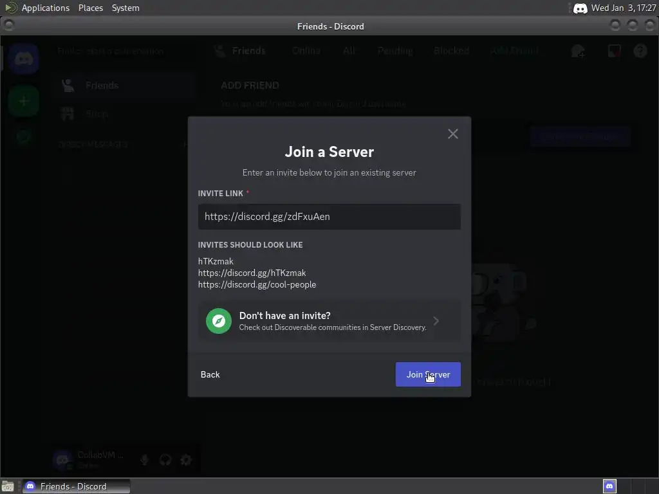Click the Add Friend tab button
Screen dimensions: 659x494
click(x=514, y=51)
